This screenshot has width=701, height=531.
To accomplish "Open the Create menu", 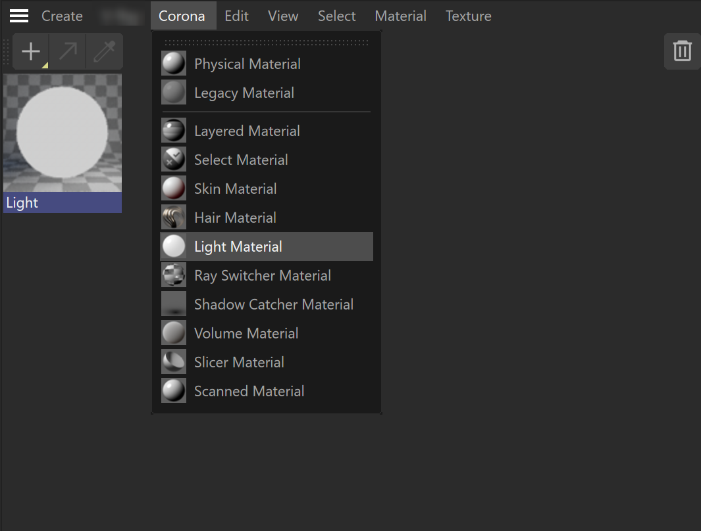I will tap(62, 16).
